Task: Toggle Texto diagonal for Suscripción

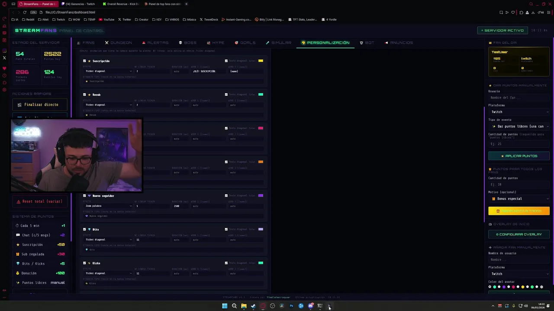Action: click(x=226, y=61)
